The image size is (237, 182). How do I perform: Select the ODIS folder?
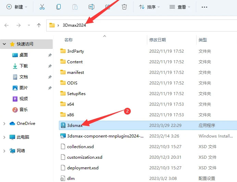point(72,83)
